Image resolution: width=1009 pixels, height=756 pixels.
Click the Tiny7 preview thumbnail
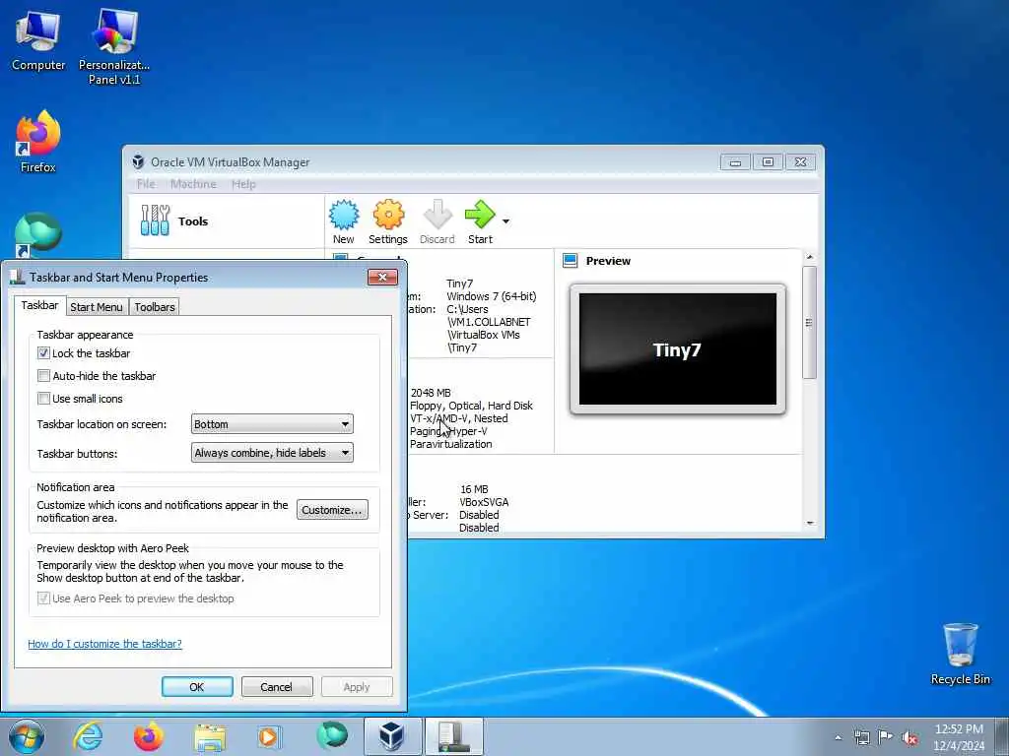pyautogui.click(x=678, y=349)
